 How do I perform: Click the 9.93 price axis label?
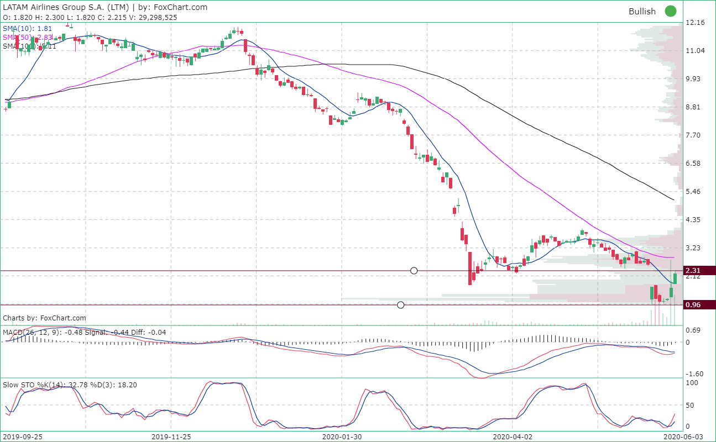pos(693,79)
